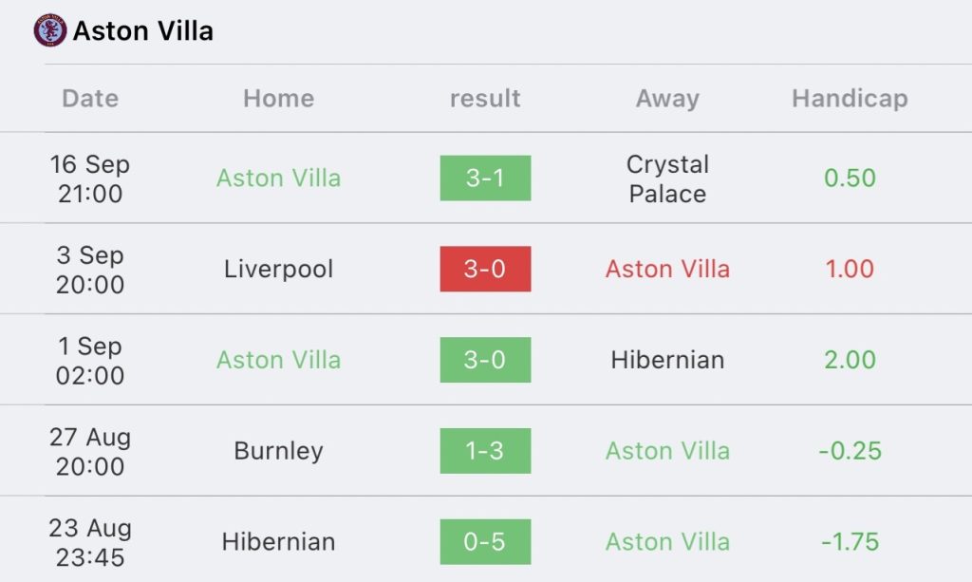Click the -0.25 handicap value
This screenshot has width=972, height=582.
tap(850, 451)
